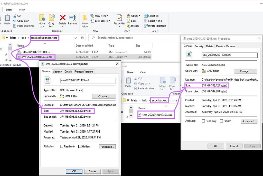Click the bck breadcrumb in the top address bar
This screenshot has width=263, height=176.
pyautogui.click(x=24, y=38)
